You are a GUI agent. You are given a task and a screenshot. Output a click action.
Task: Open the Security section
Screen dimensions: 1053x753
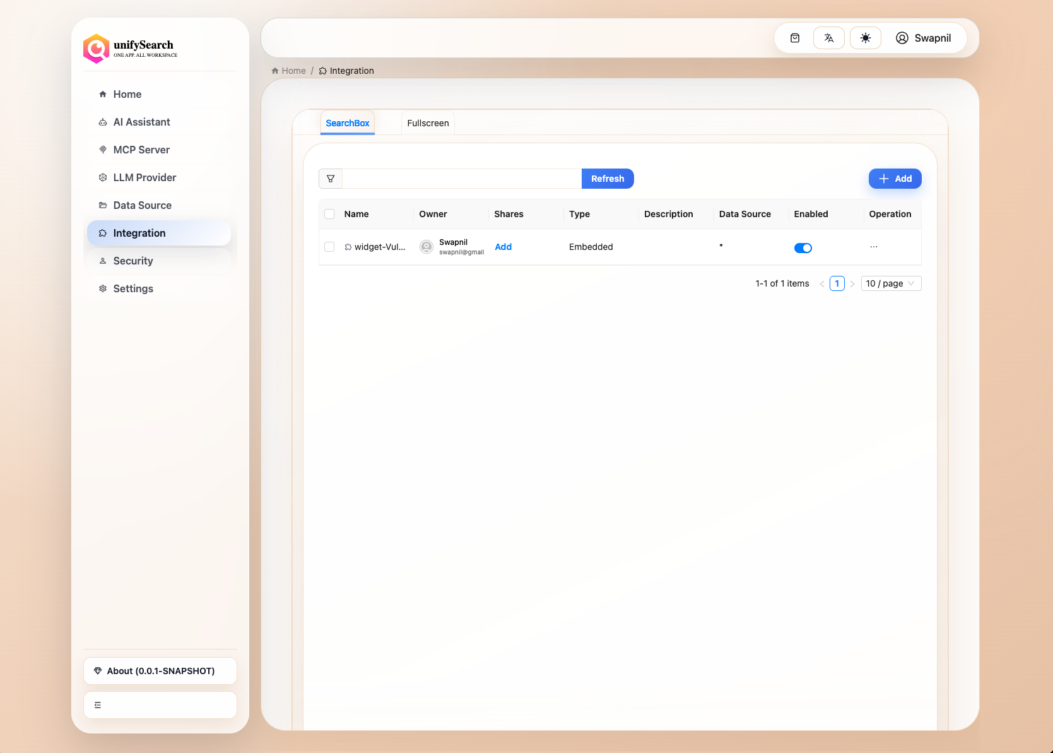point(132,261)
